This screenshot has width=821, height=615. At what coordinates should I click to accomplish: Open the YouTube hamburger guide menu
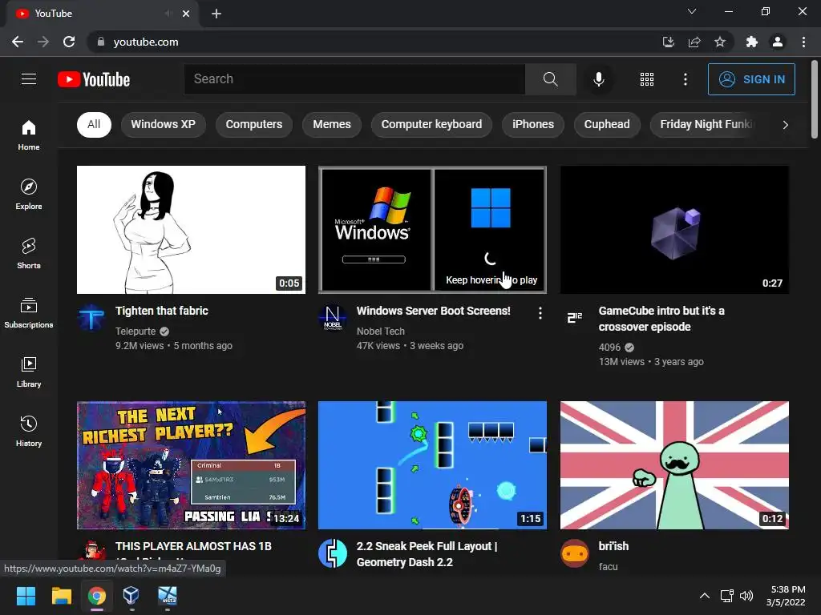(29, 79)
